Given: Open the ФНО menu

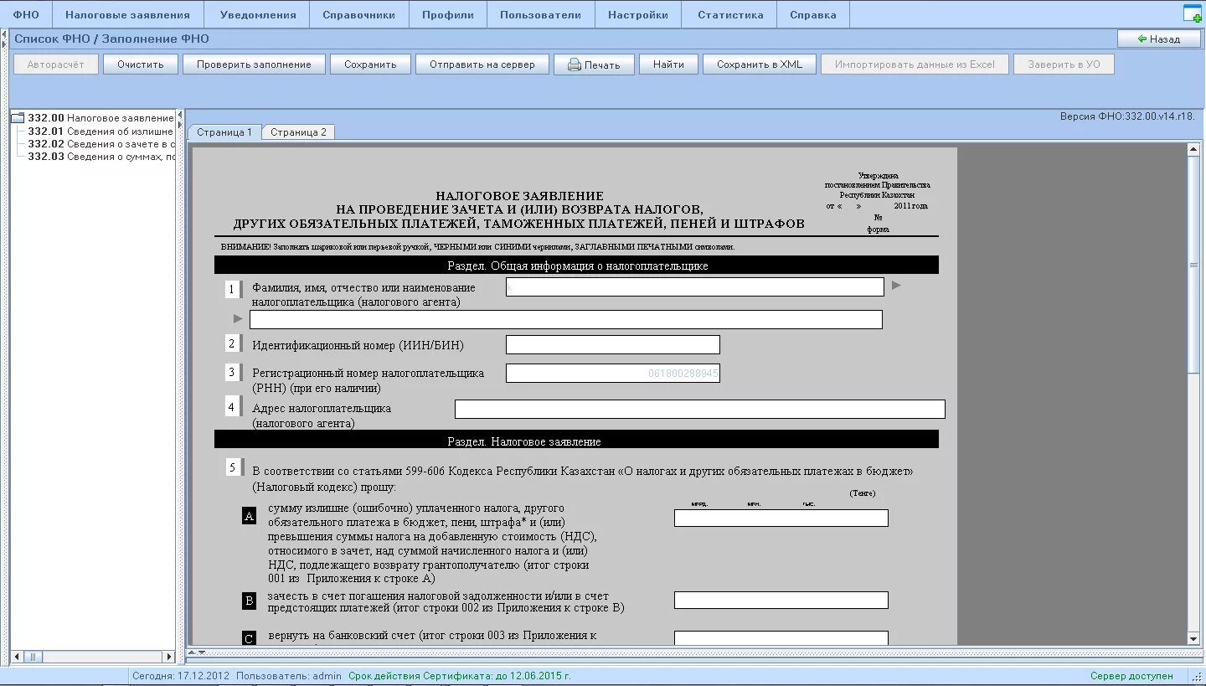Looking at the screenshot, I should click(x=26, y=15).
